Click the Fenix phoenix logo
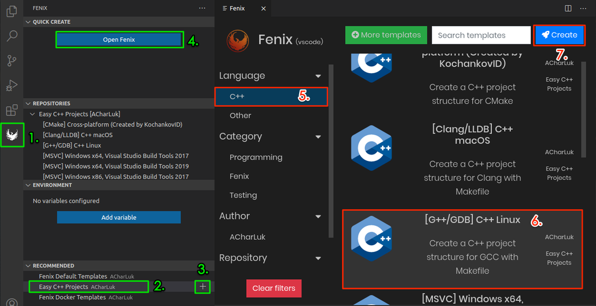 [237, 40]
